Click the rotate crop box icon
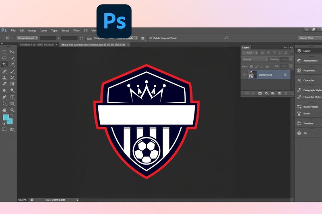Screen dimensions: 322x214 point(82,38)
